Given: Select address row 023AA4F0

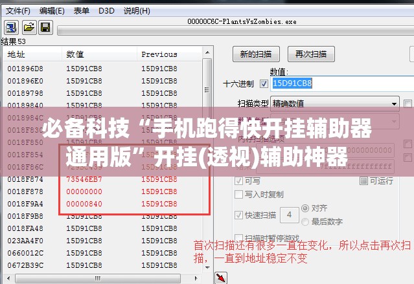Looking at the screenshot, I should coord(102,241).
